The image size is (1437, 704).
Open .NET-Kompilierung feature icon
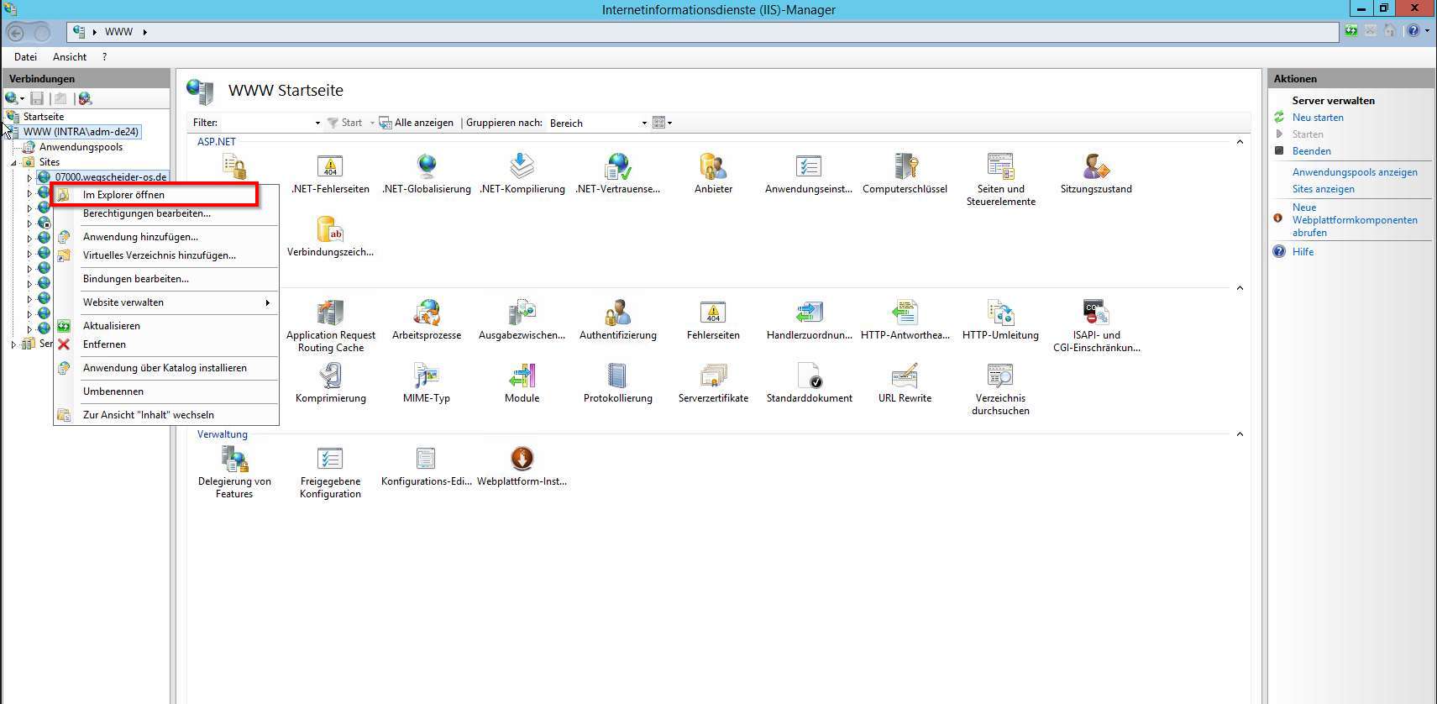(x=522, y=174)
